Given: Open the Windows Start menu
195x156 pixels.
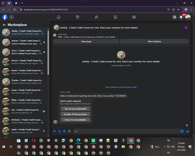Looking at the screenshot, I should (4, 147).
